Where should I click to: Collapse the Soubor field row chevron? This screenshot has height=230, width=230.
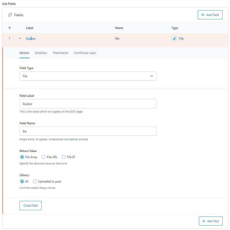[20, 39]
